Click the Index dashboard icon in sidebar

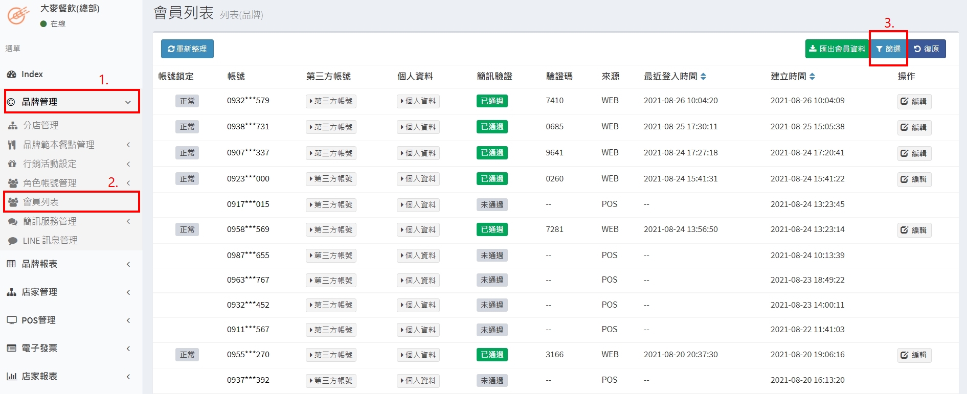(x=12, y=74)
